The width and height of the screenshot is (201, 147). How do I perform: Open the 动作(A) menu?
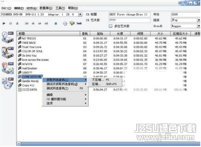tap(32, 8)
